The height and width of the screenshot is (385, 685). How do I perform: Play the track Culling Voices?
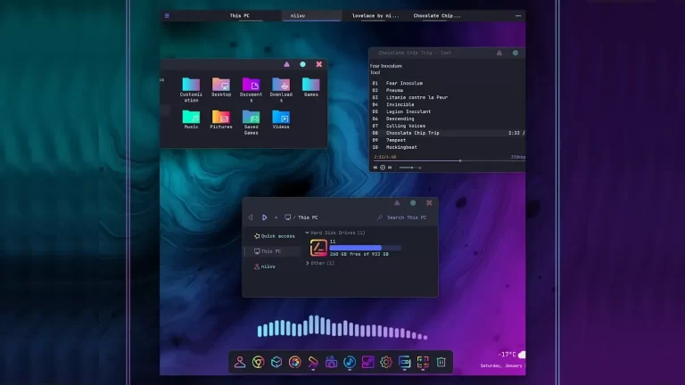[x=406, y=126]
